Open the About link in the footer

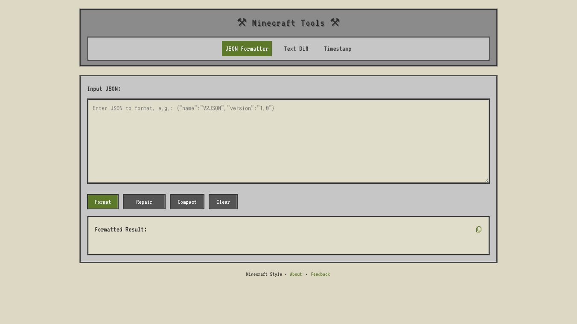[296, 274]
